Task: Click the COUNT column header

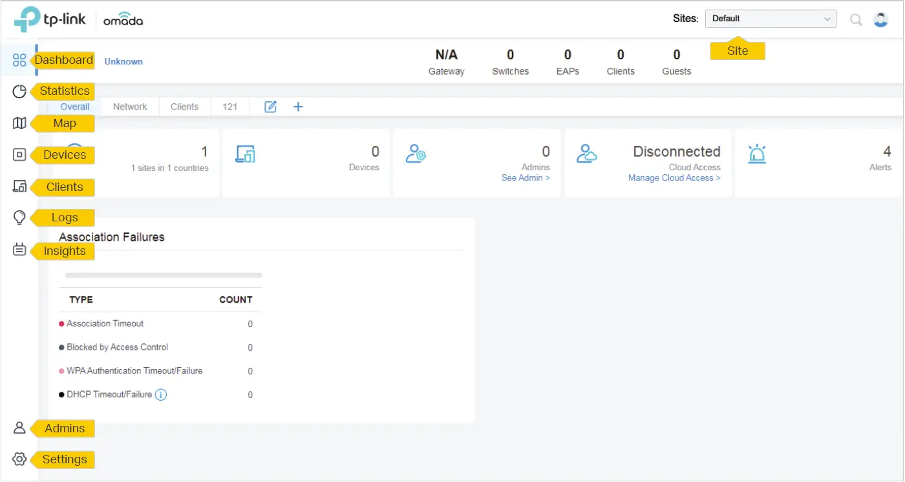Action: 236,299
